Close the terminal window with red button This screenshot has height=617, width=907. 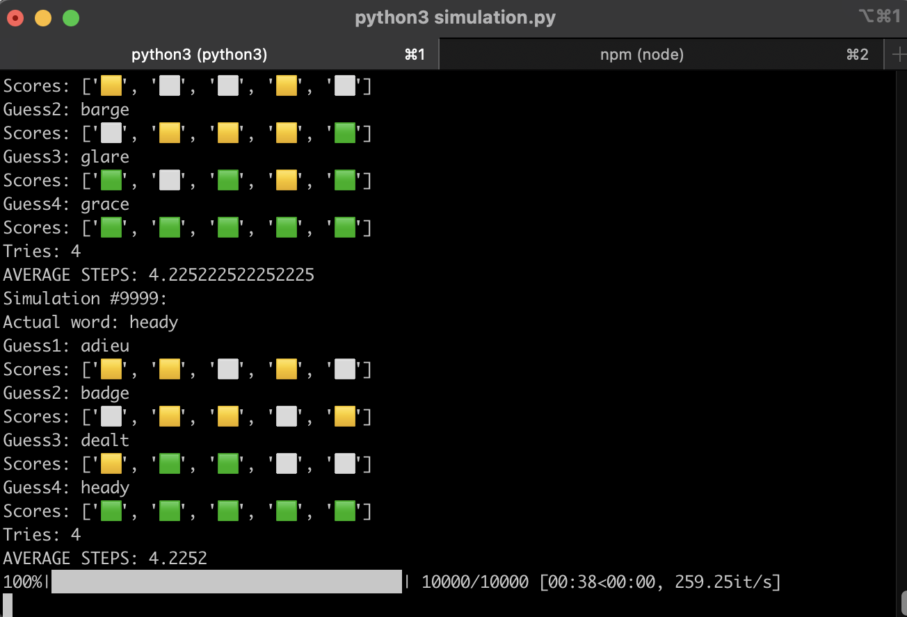pos(15,18)
